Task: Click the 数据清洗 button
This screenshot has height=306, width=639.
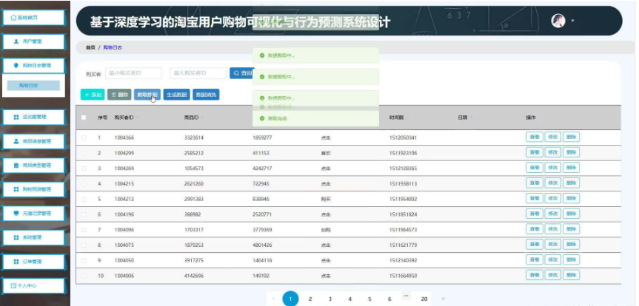Action: pos(206,95)
